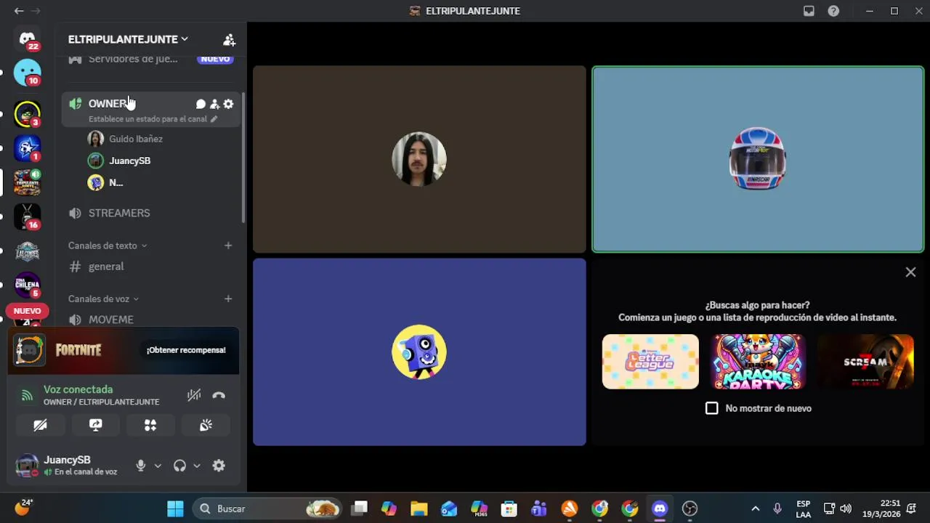
Task: Join the MOVEME voice channel
Action: click(x=150, y=320)
